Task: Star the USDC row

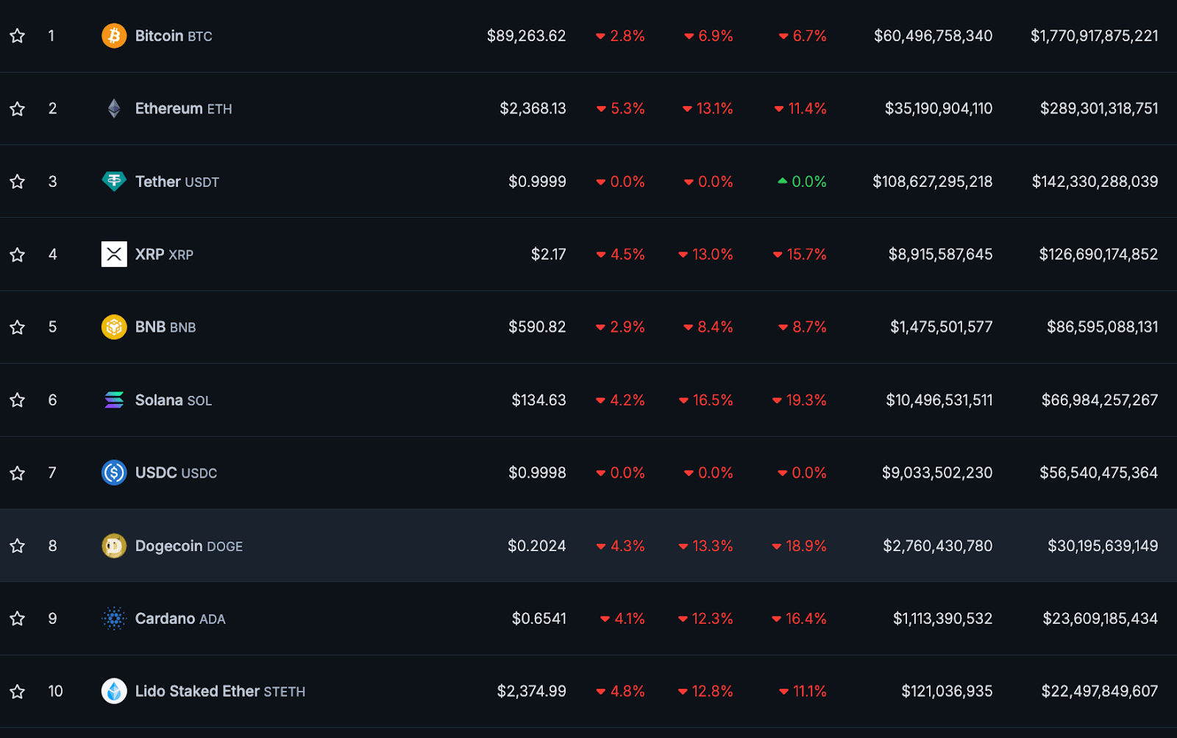Action: pos(18,473)
